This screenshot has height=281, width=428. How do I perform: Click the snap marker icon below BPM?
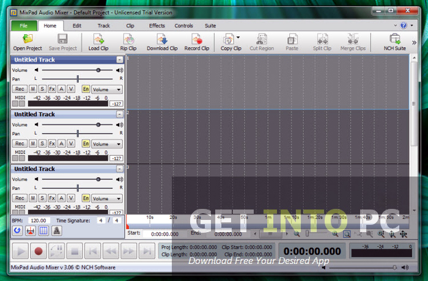click(x=31, y=231)
